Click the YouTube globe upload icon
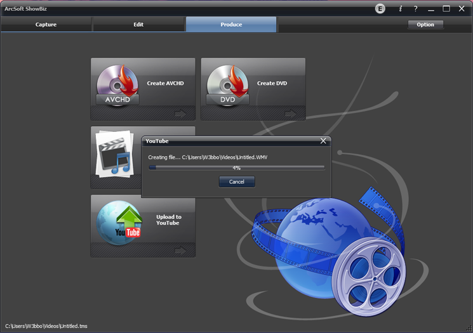 (119, 223)
